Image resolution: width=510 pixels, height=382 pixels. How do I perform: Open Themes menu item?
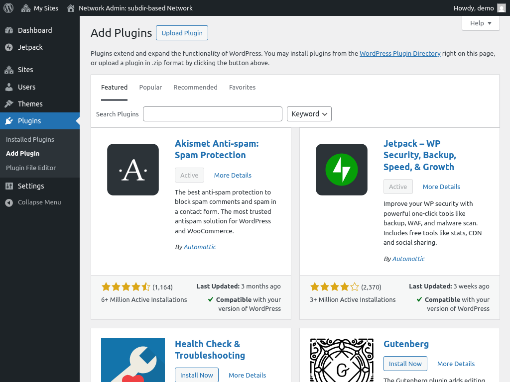point(40,103)
